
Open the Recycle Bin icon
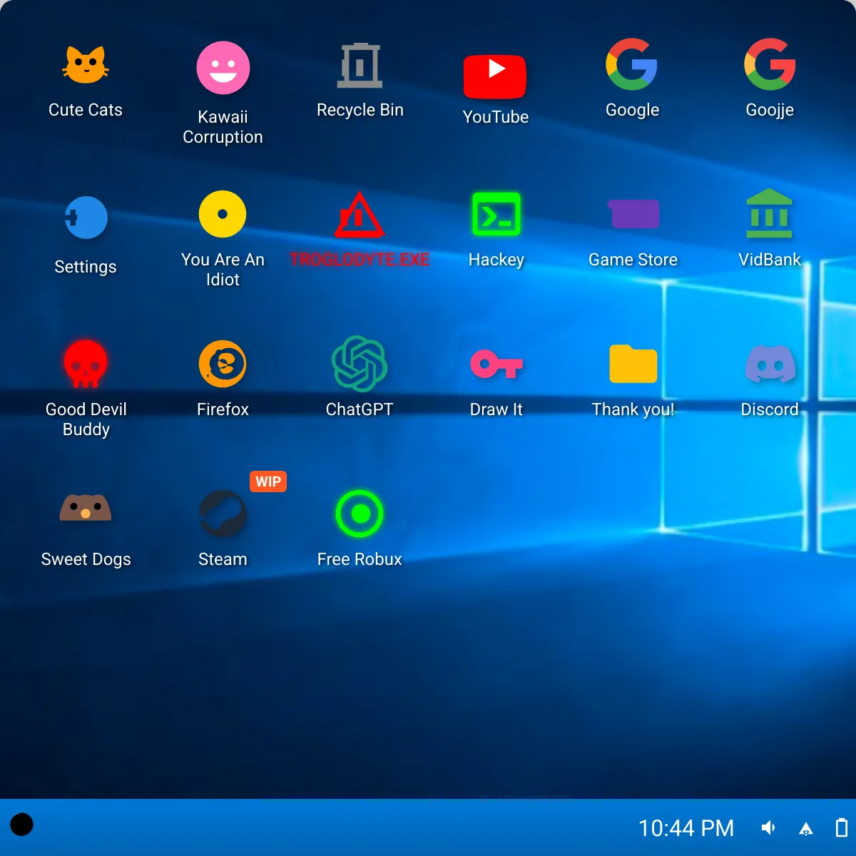[360, 65]
